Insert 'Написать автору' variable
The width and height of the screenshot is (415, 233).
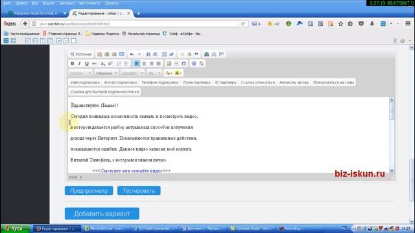click(x=294, y=82)
